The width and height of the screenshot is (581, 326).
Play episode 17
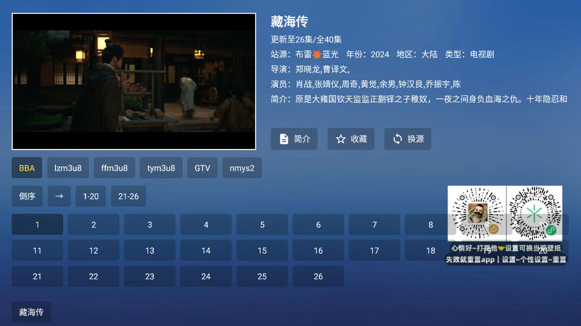point(374,251)
